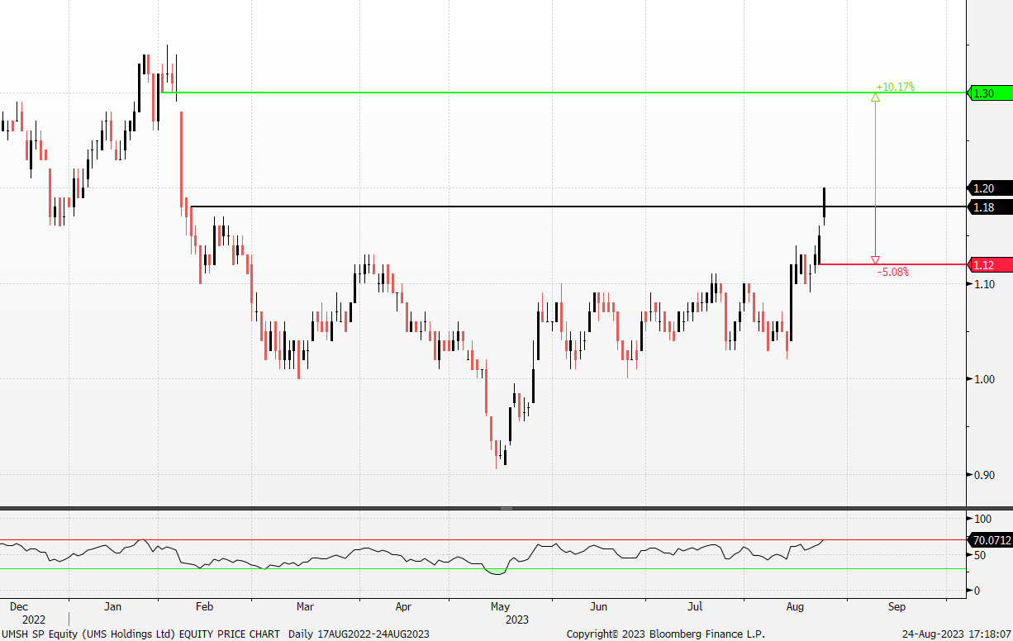The width and height of the screenshot is (1013, 641).
Task: Click the black 1.18 horizontal resistance line
Action: (578, 207)
